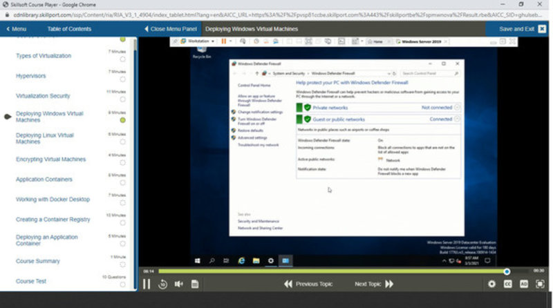Open Course Summary topic
This screenshot has height=308, width=553.
(38, 261)
